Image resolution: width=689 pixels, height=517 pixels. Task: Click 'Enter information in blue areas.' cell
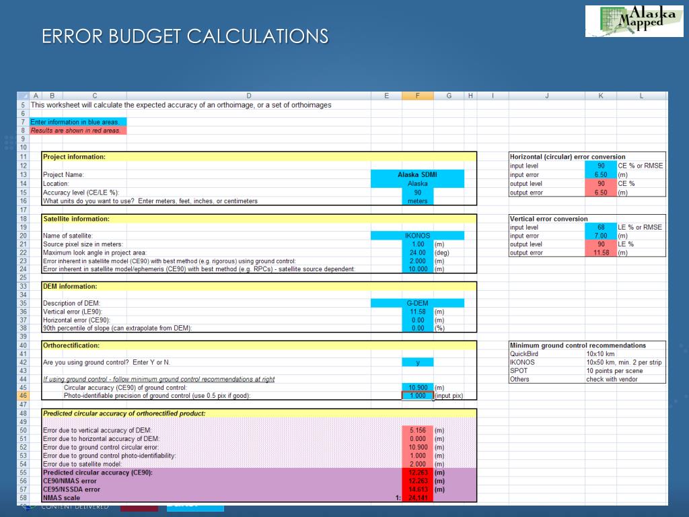(78, 122)
